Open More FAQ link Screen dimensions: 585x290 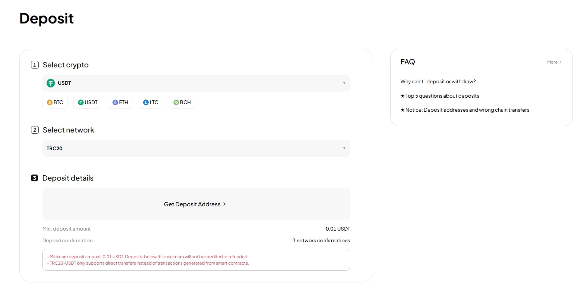554,62
